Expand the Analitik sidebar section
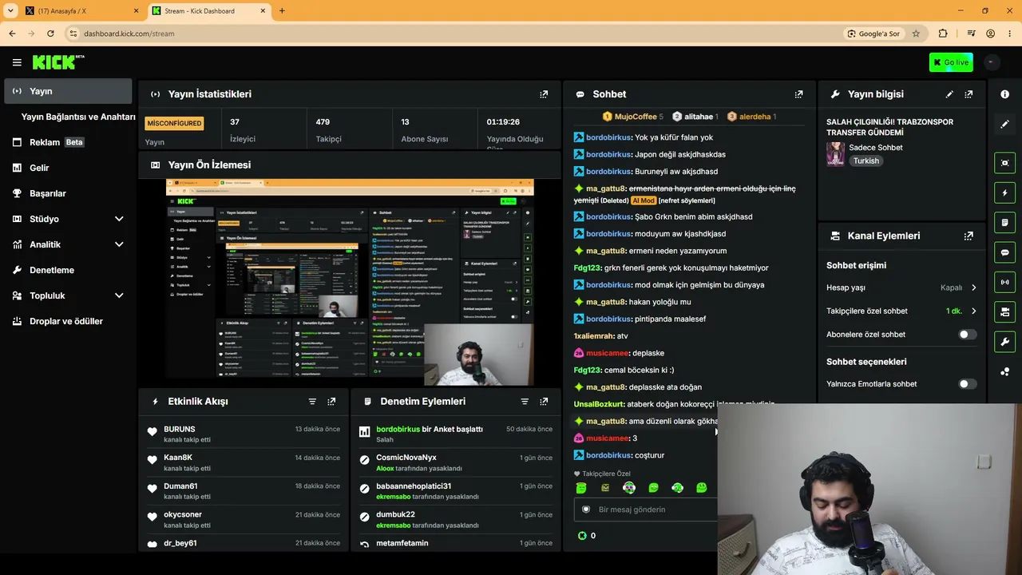 point(119,244)
